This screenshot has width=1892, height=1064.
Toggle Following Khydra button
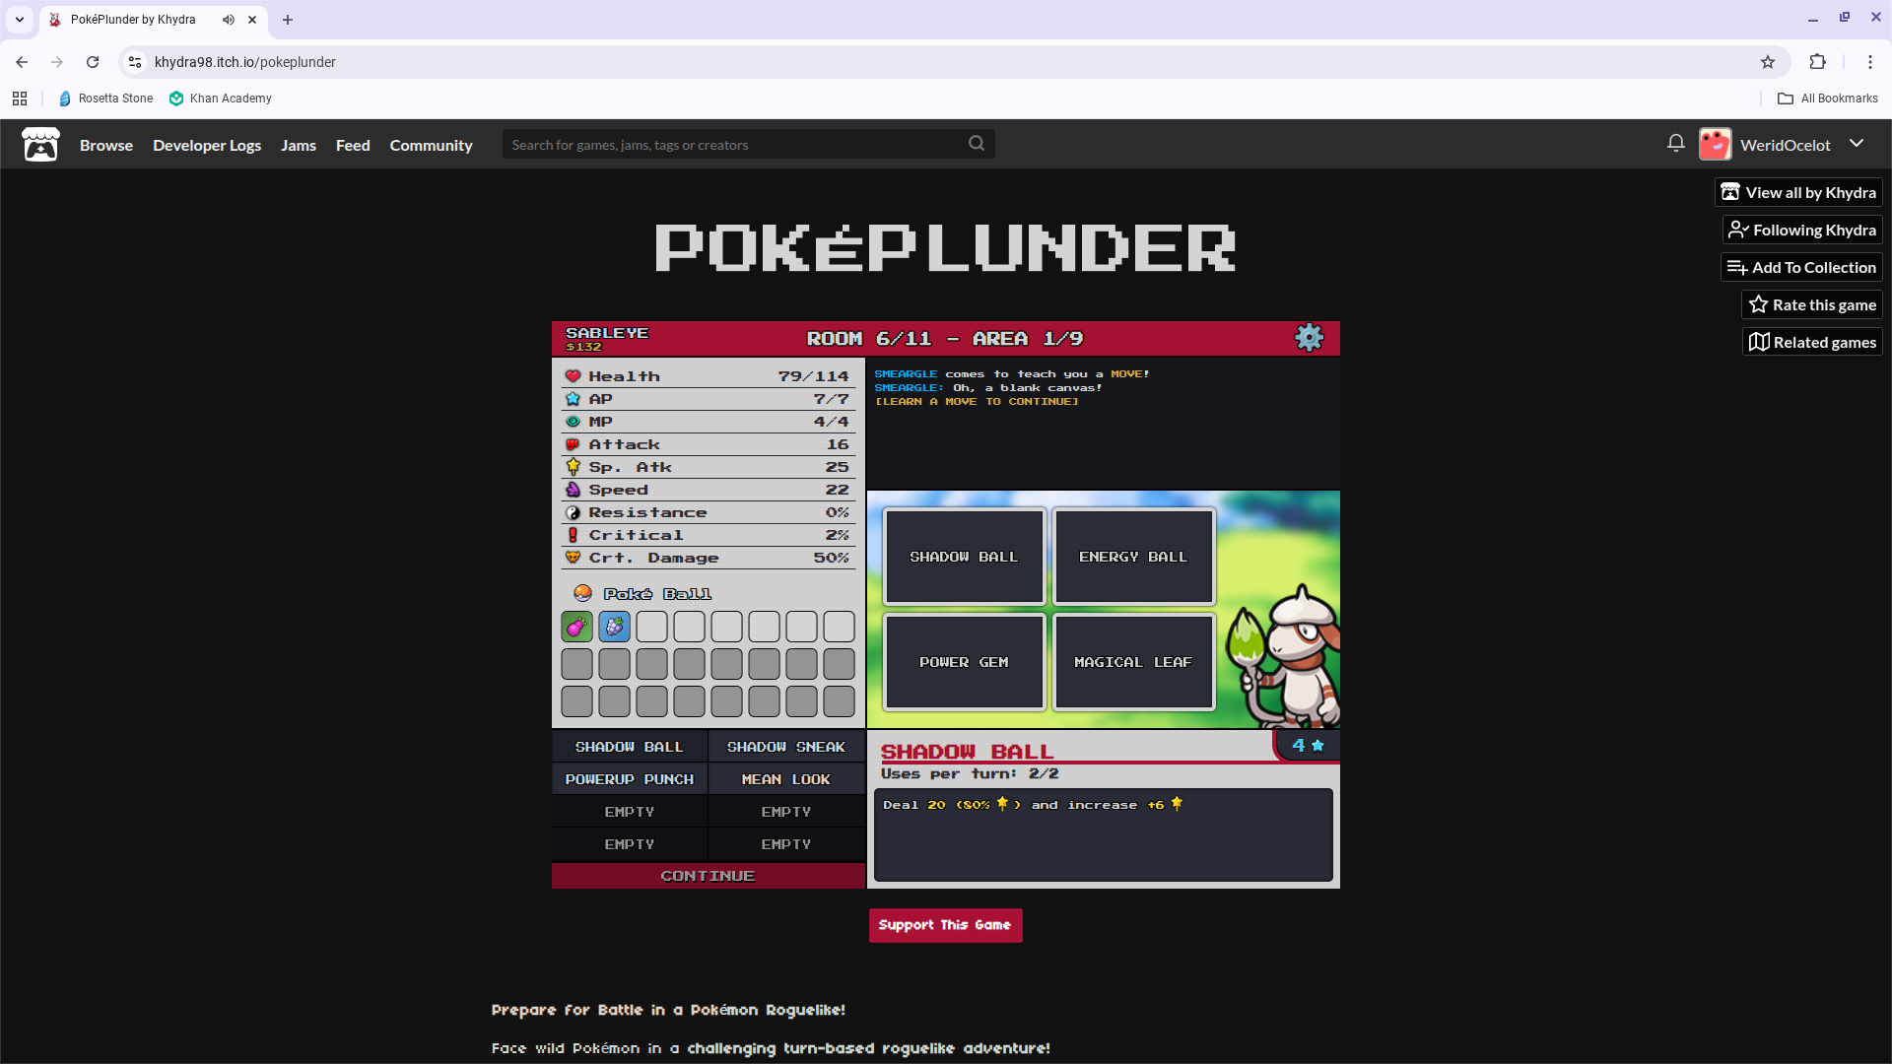click(x=1802, y=230)
